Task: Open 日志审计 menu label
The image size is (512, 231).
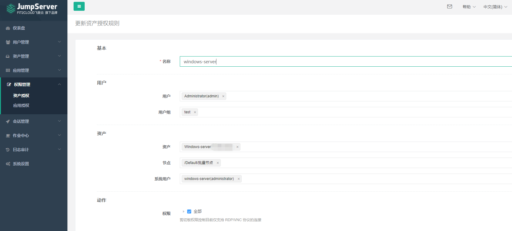Action: click(x=21, y=150)
